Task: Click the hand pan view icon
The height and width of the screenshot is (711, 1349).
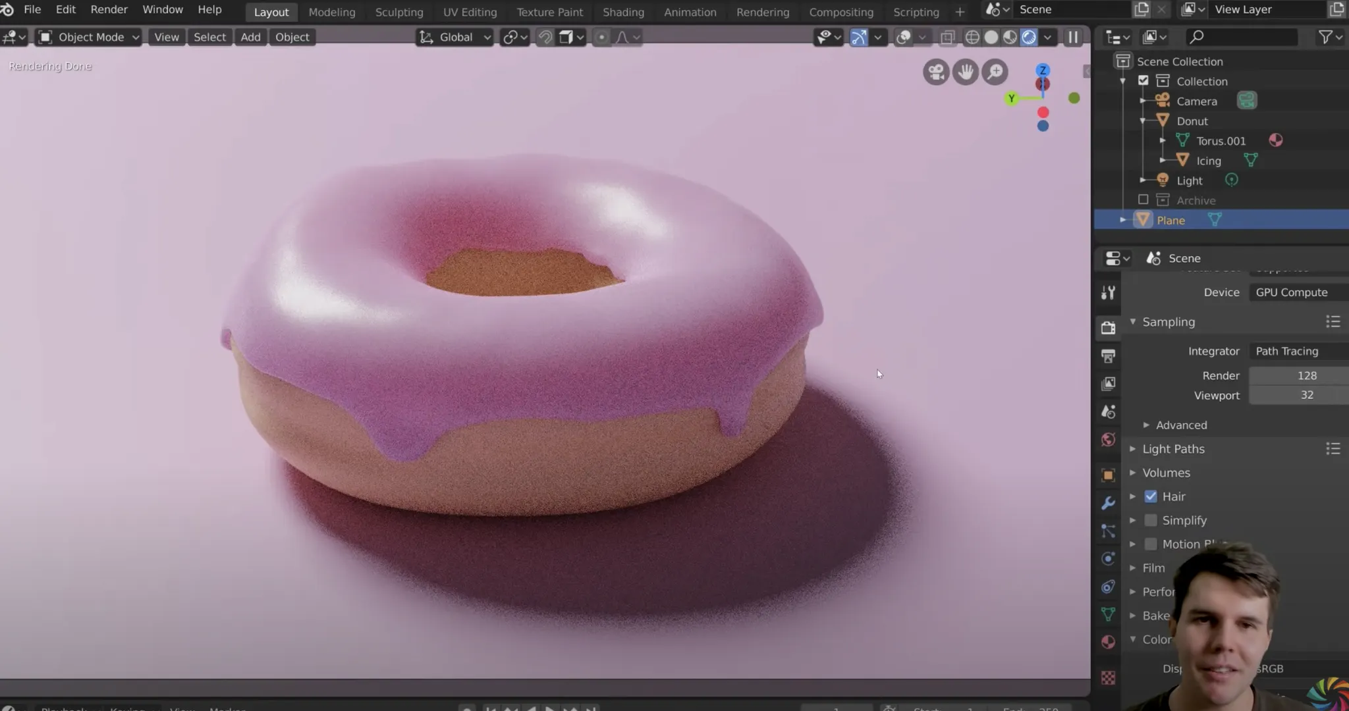Action: [x=965, y=72]
